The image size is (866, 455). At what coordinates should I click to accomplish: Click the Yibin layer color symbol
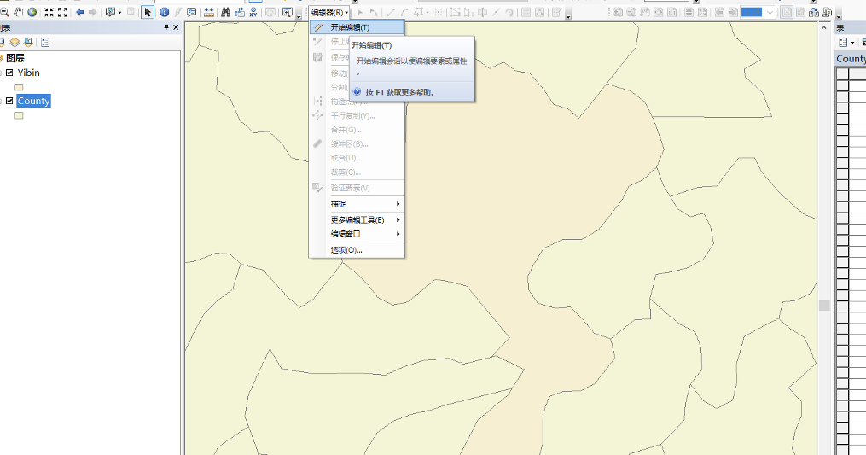[x=19, y=87]
